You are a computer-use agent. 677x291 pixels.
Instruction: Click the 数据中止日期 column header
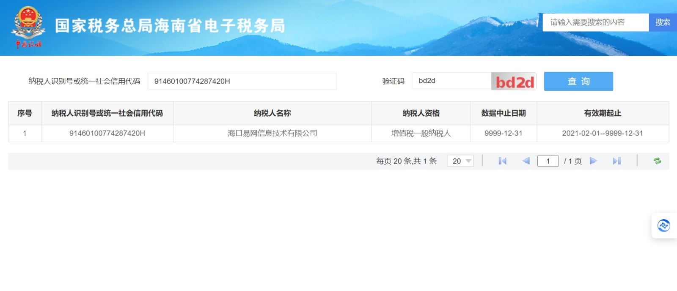(x=504, y=113)
